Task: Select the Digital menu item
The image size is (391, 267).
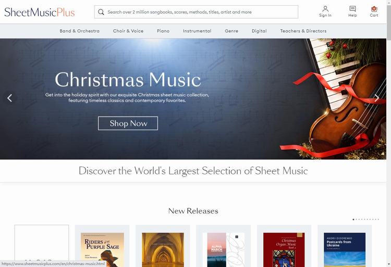Action: pos(259,31)
